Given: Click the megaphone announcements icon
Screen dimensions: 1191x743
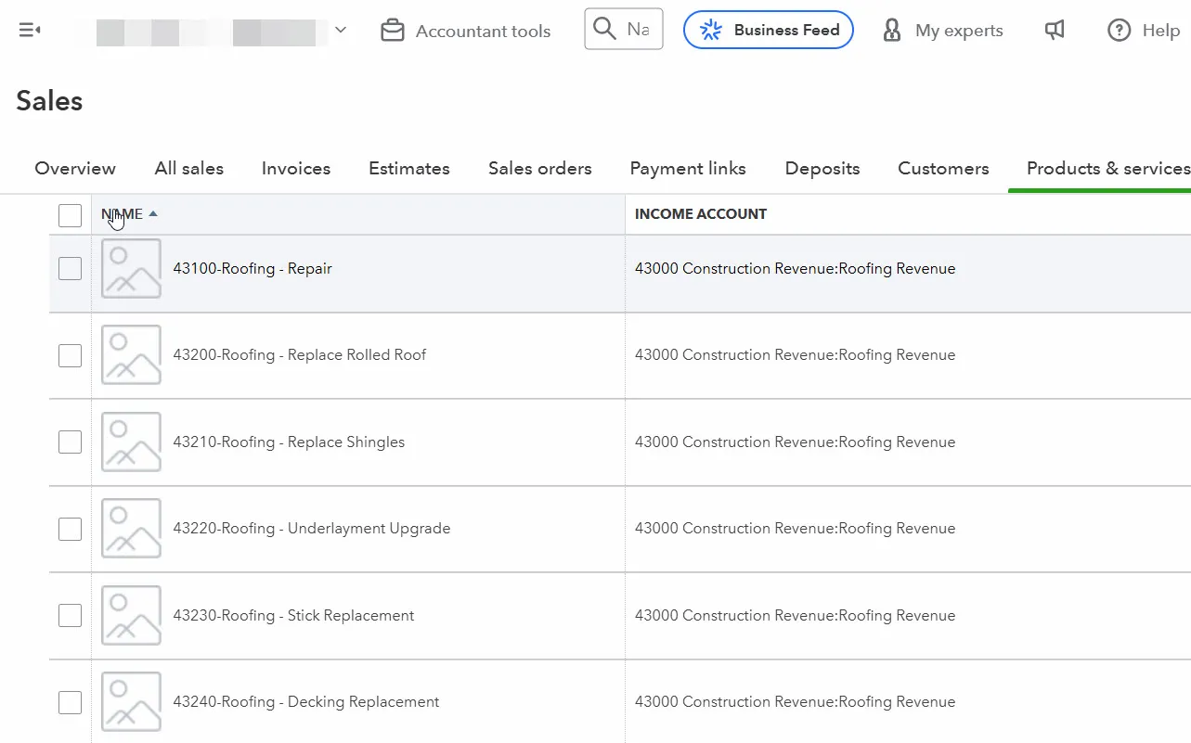Looking at the screenshot, I should (1055, 31).
